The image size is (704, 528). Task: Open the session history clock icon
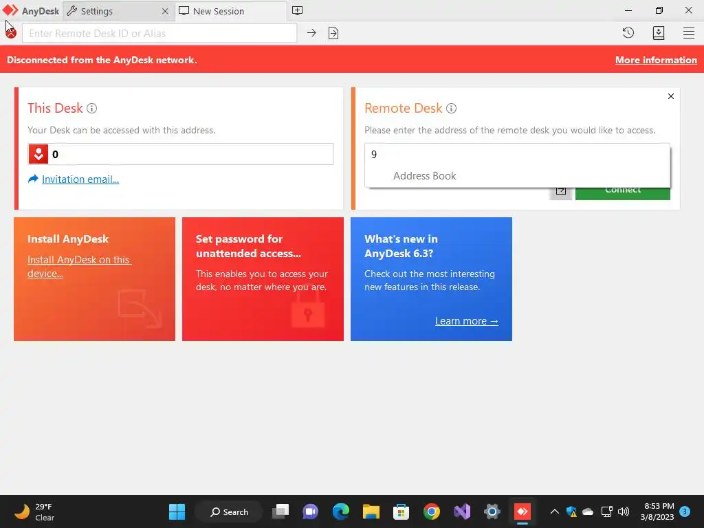coord(628,33)
